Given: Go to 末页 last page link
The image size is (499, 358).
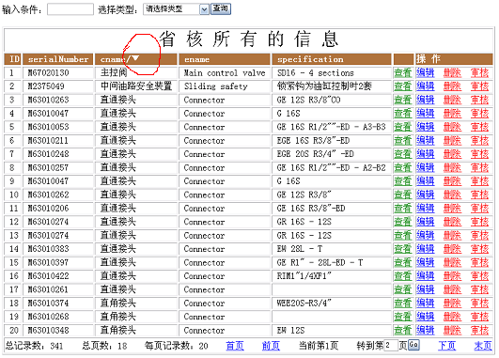Looking at the screenshot, I should (483, 346).
